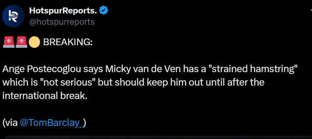Click the yellow full moon emoji
The width and height of the screenshot is (312, 139).
[34, 42]
